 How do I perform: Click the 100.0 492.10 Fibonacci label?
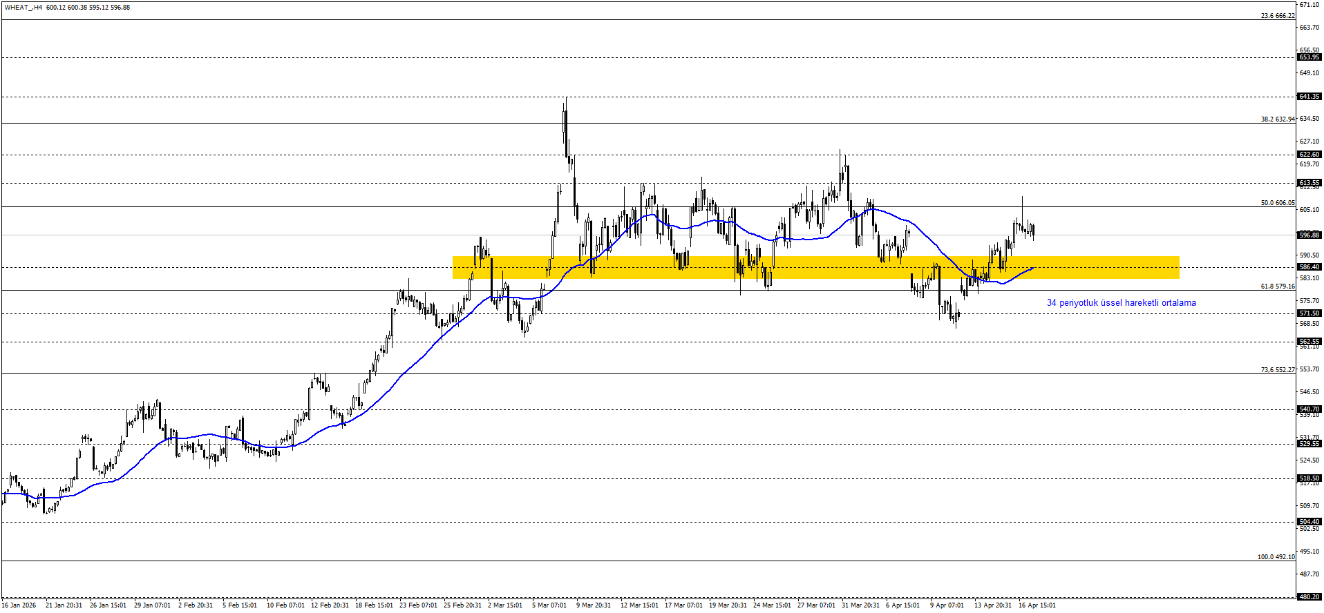1276,557
